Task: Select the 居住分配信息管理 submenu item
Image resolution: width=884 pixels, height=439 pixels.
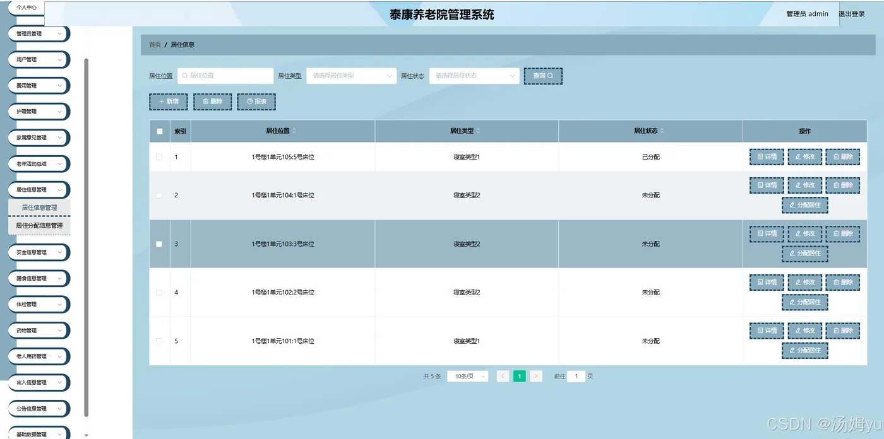Action: pos(39,226)
